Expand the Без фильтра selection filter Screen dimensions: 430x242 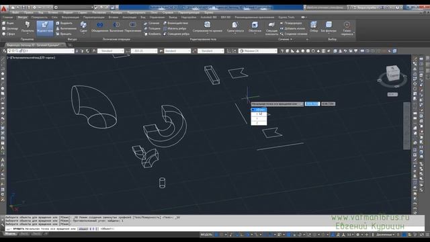[329, 27]
